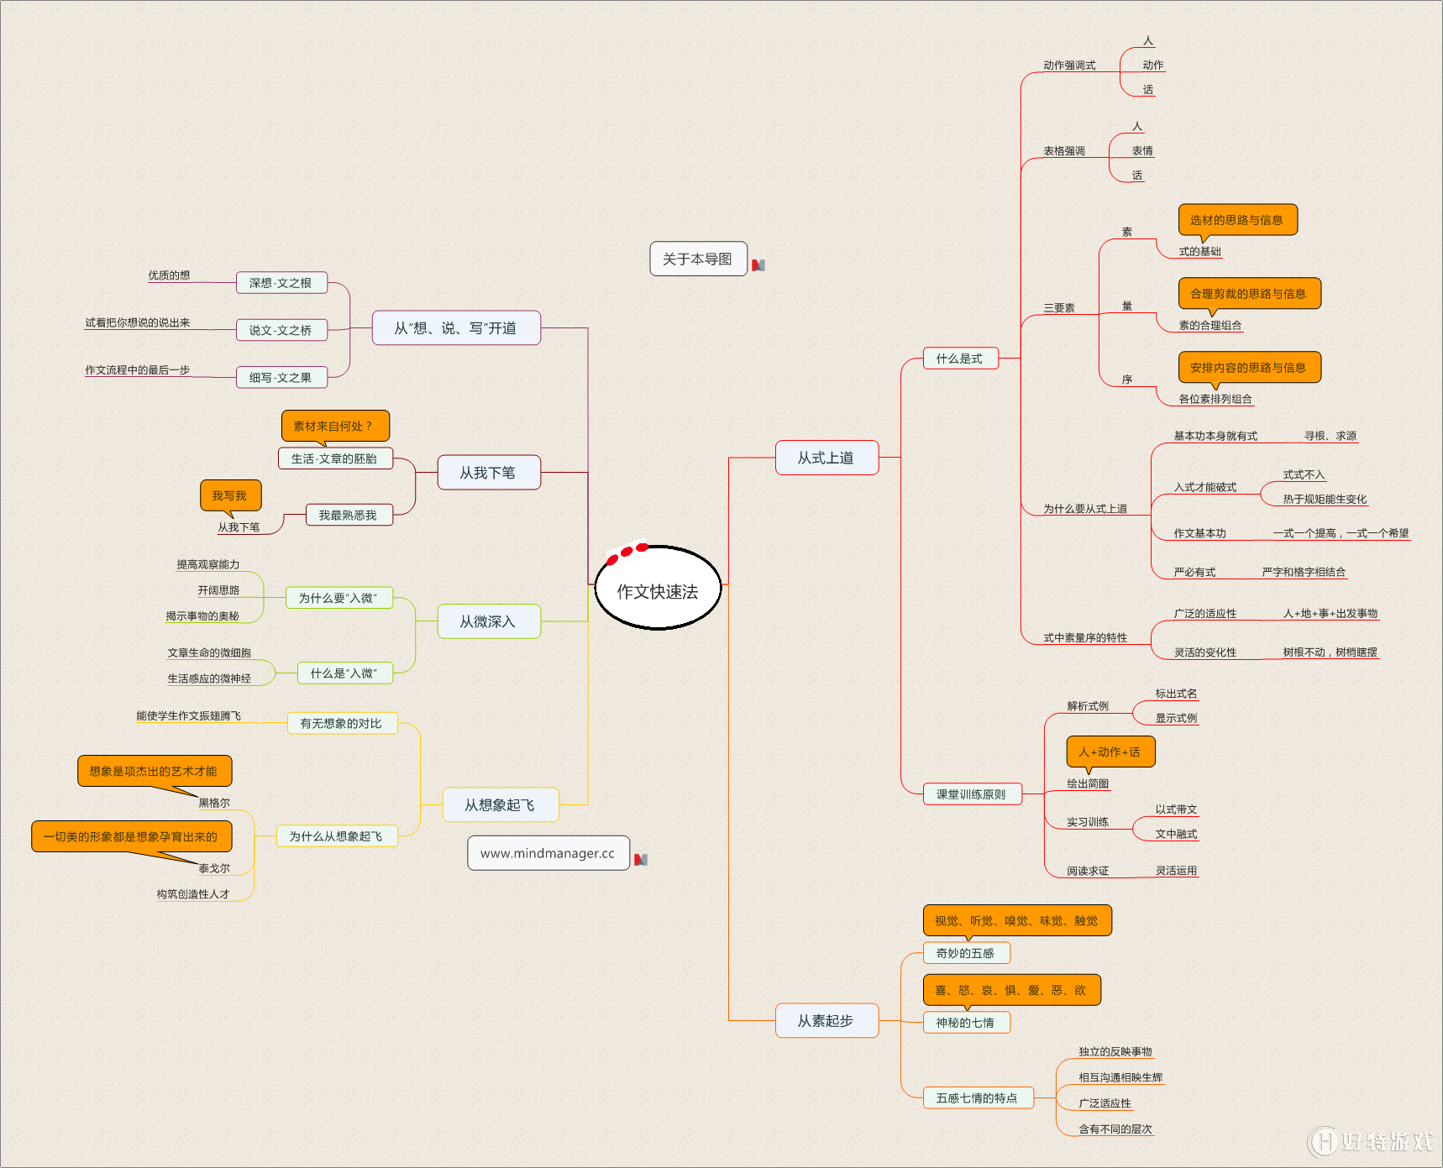Select the 从微深入 main topic
This screenshot has width=1443, height=1168.
489,621
